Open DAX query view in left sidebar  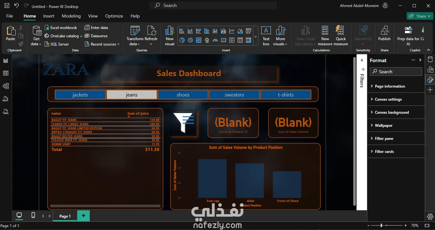click(6, 99)
